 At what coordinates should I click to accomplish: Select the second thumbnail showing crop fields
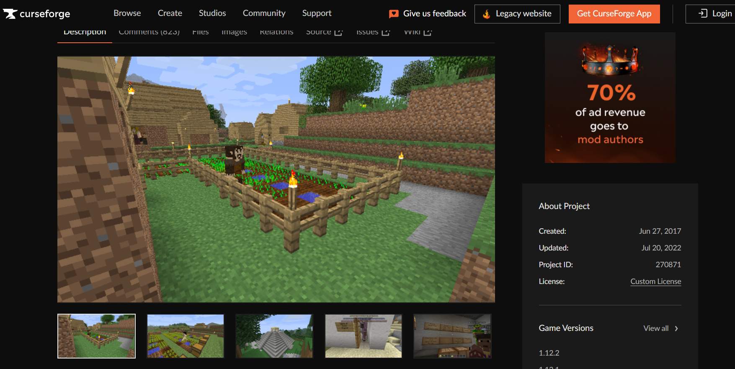185,336
